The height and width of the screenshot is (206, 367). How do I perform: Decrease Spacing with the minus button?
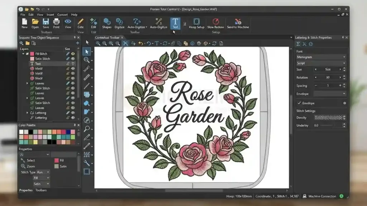point(316,85)
